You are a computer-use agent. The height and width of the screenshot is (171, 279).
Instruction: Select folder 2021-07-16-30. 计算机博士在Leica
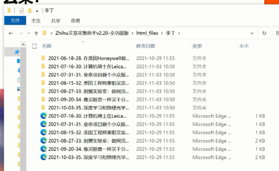click(88, 66)
